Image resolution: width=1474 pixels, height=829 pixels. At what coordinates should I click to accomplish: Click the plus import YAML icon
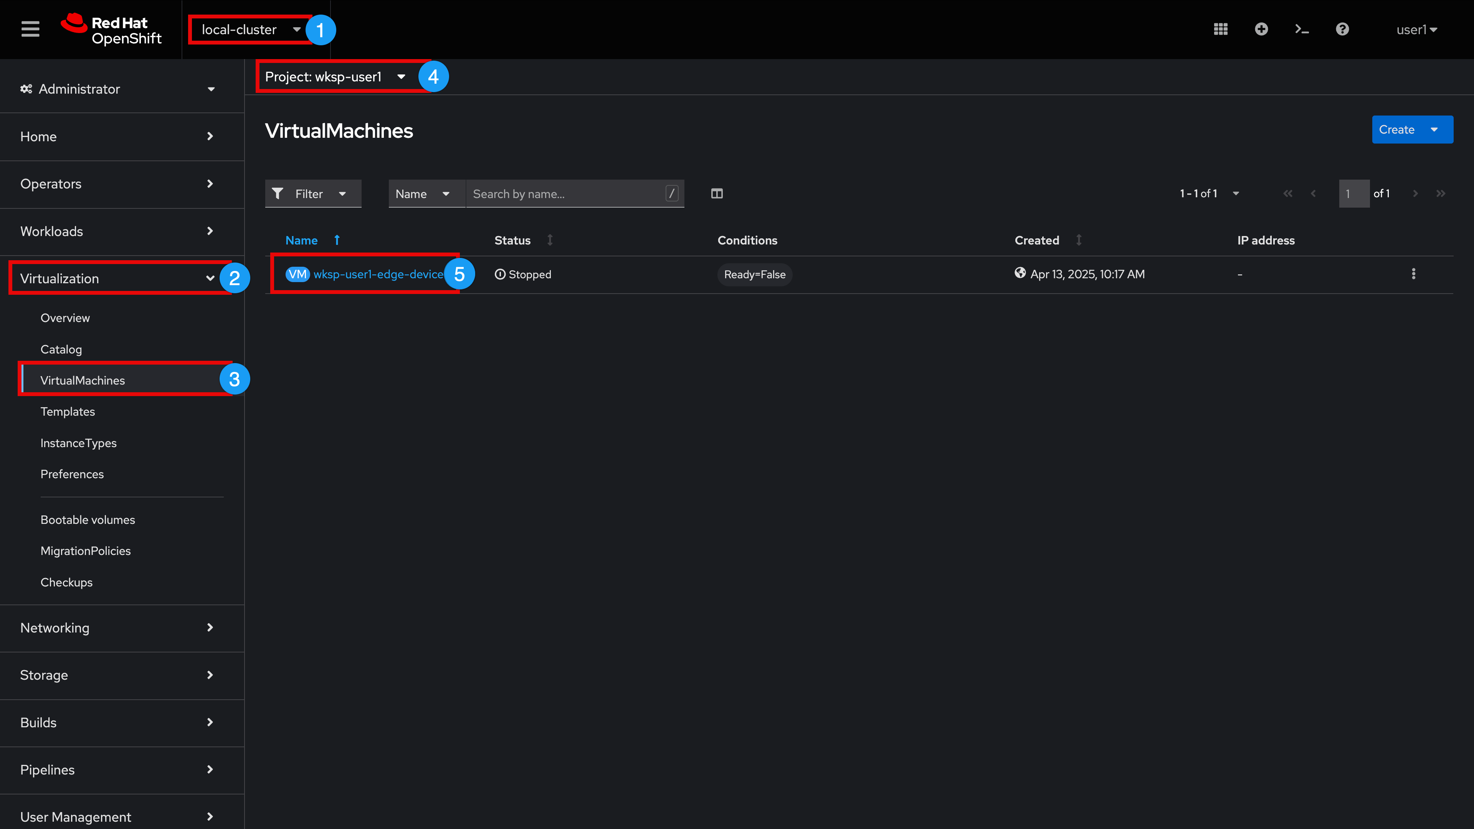[1261, 29]
